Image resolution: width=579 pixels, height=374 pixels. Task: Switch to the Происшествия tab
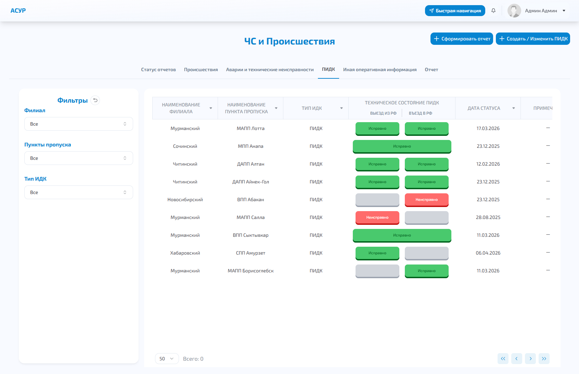pos(201,69)
